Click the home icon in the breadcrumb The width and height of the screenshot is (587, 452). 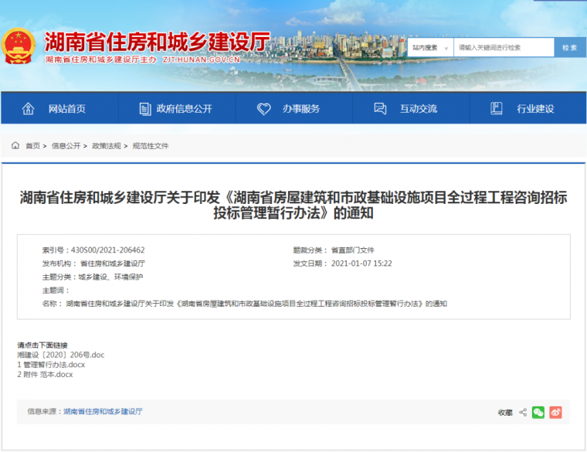click(x=15, y=145)
